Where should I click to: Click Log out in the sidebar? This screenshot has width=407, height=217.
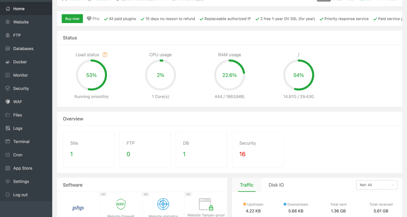coord(20,195)
